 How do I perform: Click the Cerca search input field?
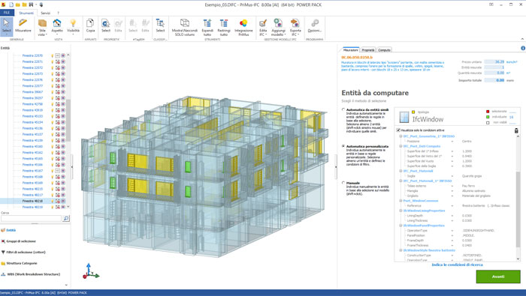(32, 218)
